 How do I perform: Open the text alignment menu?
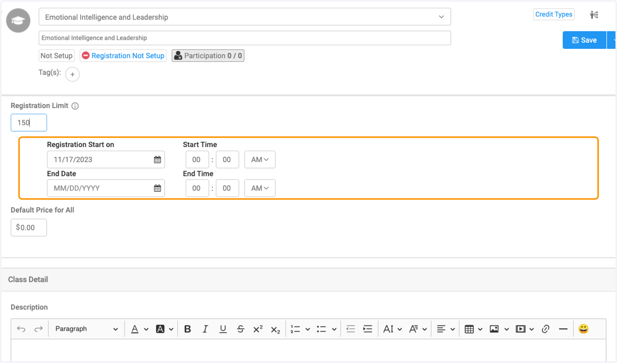[x=446, y=329]
